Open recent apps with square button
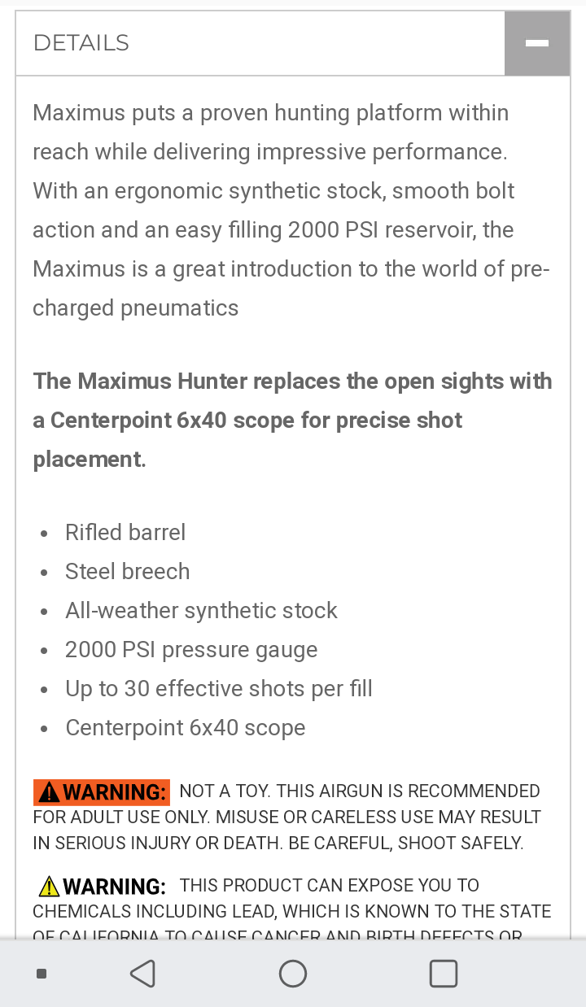586x1007 pixels. (x=444, y=973)
